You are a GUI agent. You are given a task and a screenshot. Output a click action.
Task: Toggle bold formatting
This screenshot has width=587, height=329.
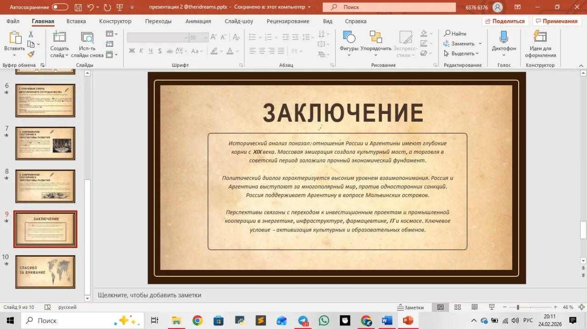(x=132, y=51)
